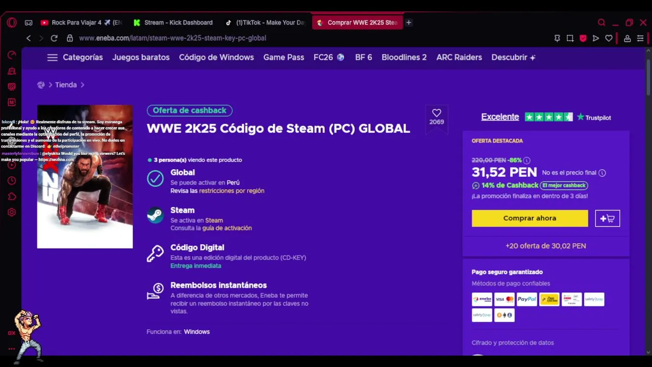Open the Steam activation platform link
The width and height of the screenshot is (652, 367).
214,221
